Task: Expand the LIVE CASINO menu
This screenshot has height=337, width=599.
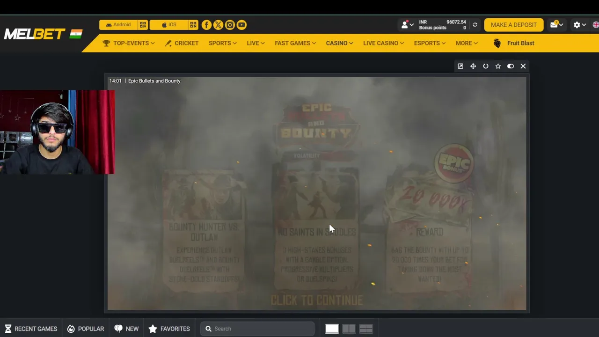Action: 383,43
